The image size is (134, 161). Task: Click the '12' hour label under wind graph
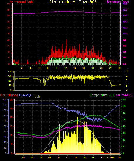66,68
